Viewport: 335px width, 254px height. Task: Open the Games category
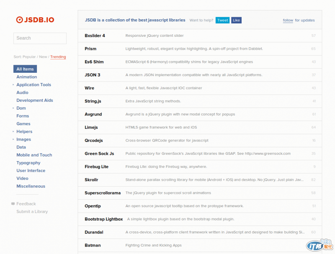(23, 124)
